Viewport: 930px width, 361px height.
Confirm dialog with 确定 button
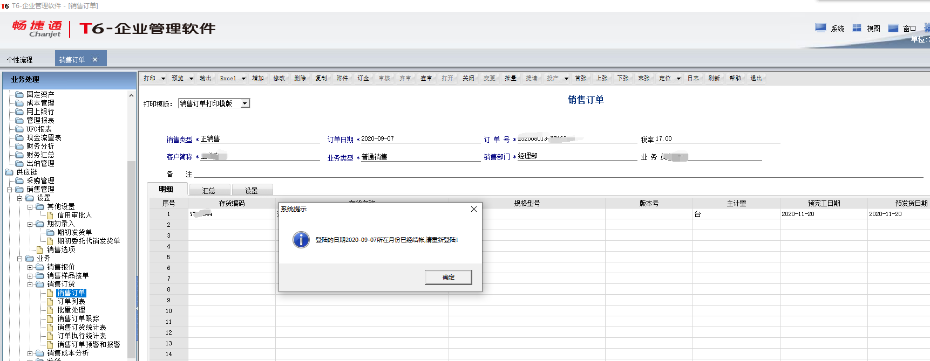click(x=449, y=277)
